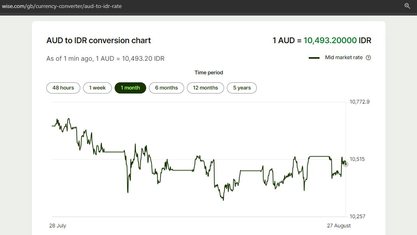Open the Mid market rate help icon
417x235 pixels.
click(x=368, y=58)
